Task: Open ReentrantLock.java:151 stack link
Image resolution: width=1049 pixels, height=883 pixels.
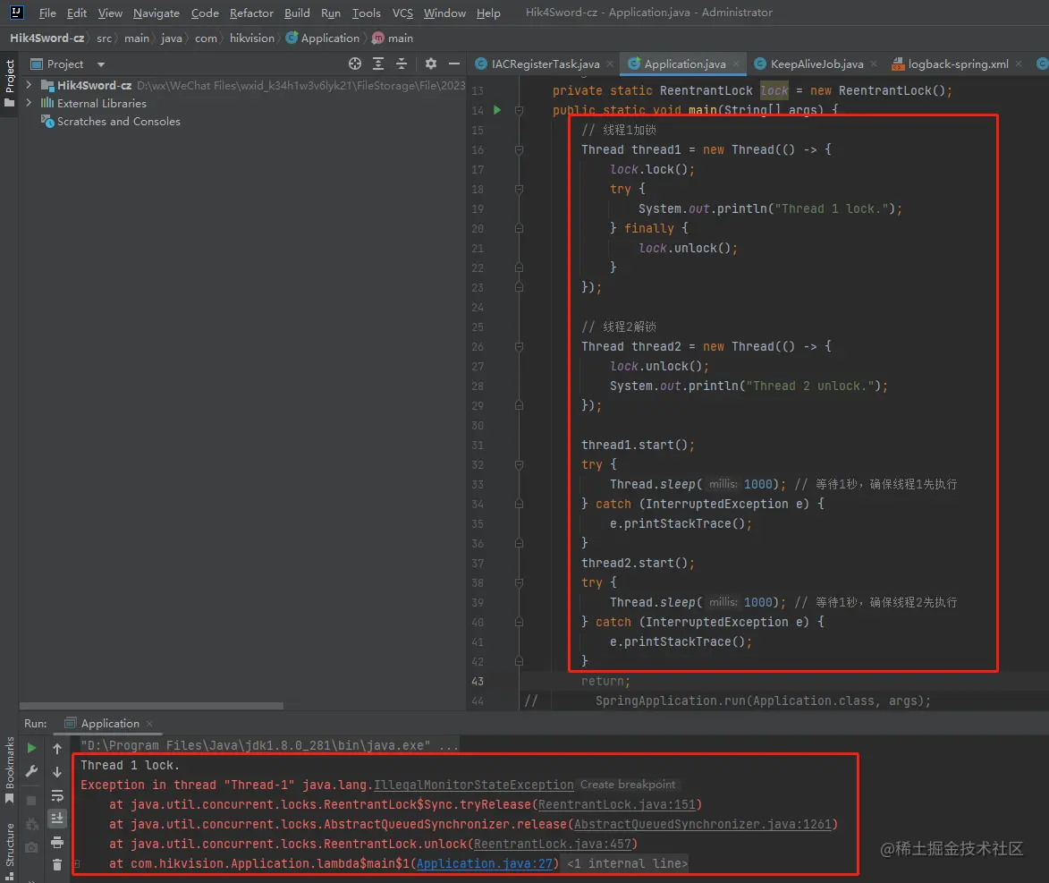Action: click(617, 804)
